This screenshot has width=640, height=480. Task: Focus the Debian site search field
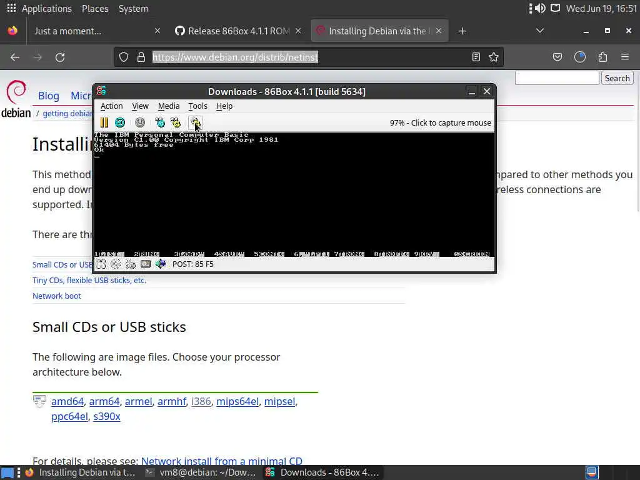(557, 78)
